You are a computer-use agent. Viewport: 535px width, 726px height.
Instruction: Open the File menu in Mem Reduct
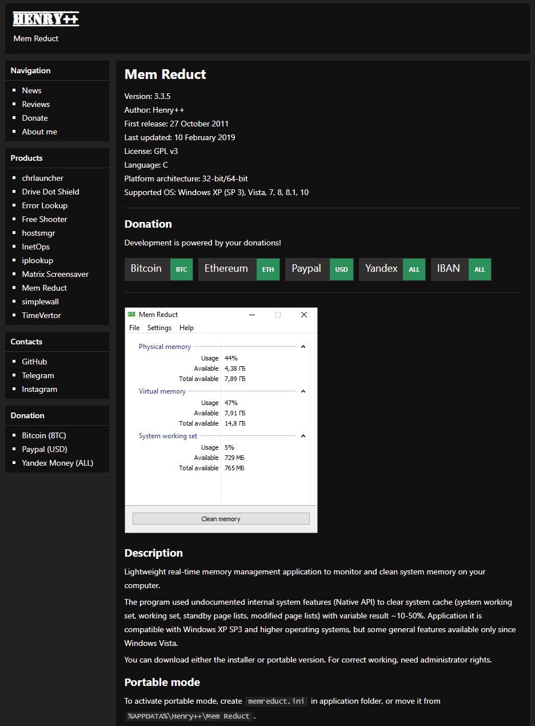pyautogui.click(x=134, y=328)
